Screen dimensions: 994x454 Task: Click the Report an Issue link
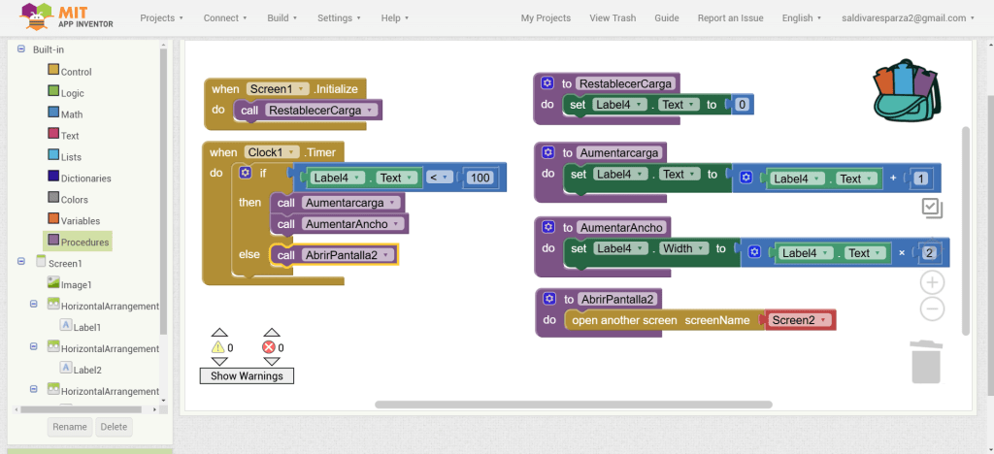pyautogui.click(x=730, y=17)
